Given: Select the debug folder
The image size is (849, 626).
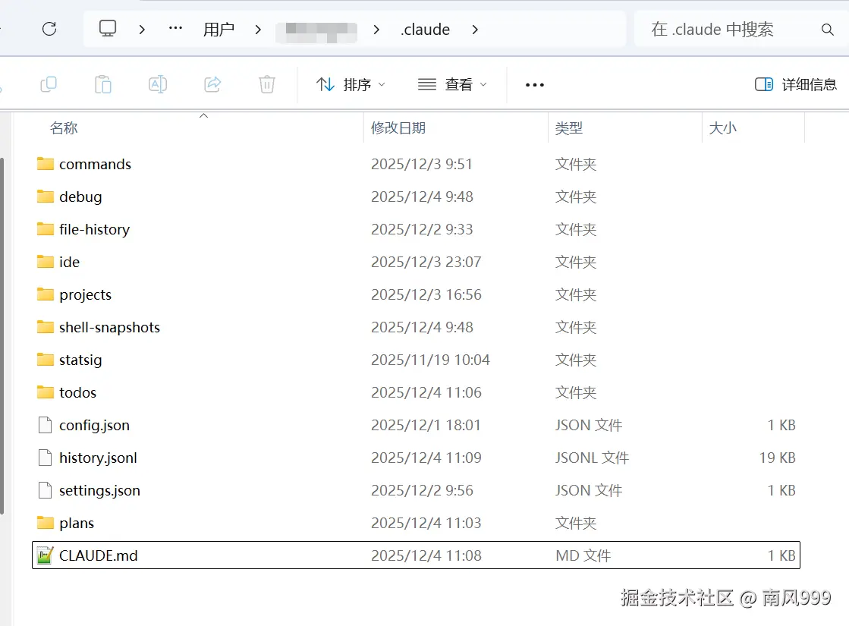Looking at the screenshot, I should click(x=416, y=197).
